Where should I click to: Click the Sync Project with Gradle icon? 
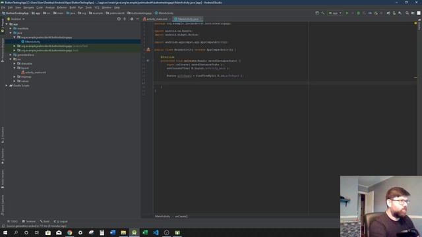[x=388, y=13]
